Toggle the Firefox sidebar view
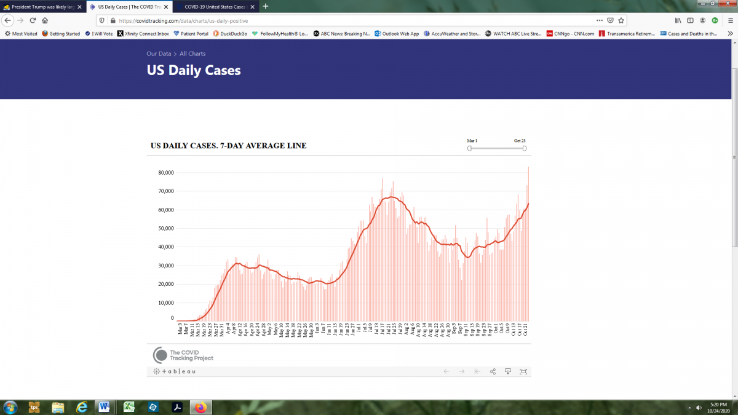 tap(690, 20)
